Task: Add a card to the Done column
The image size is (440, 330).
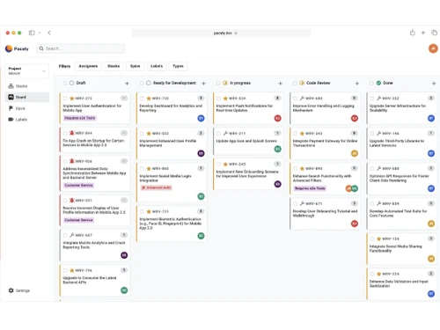Action: click(434, 84)
